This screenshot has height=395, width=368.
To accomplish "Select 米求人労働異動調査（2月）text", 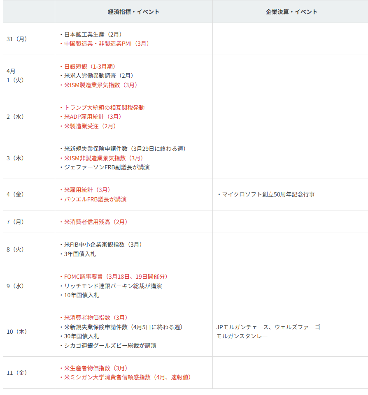I will 98,76.
